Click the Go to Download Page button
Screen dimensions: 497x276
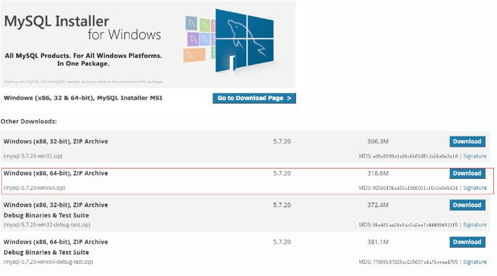click(x=254, y=98)
